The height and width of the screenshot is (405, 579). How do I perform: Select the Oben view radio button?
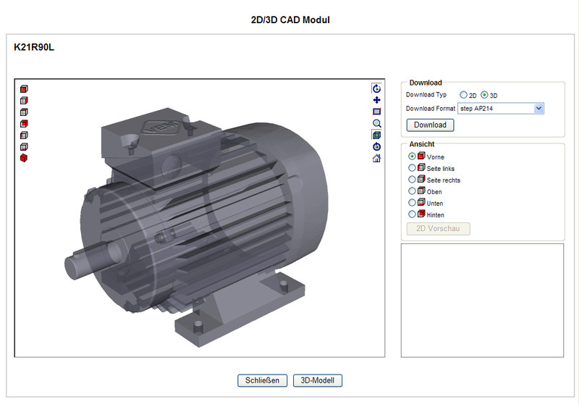click(x=413, y=191)
